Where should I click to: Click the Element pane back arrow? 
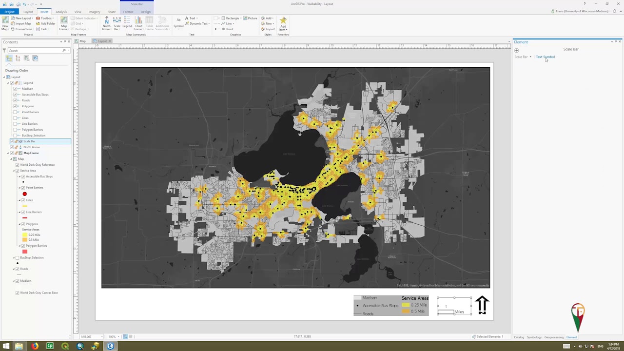516,50
